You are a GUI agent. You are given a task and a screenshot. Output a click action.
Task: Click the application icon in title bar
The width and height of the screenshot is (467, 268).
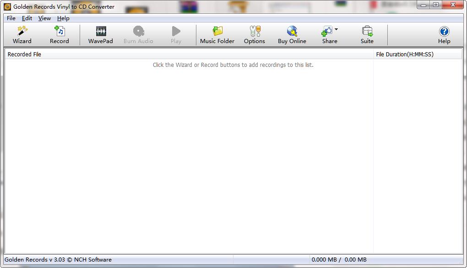[x=7, y=7]
